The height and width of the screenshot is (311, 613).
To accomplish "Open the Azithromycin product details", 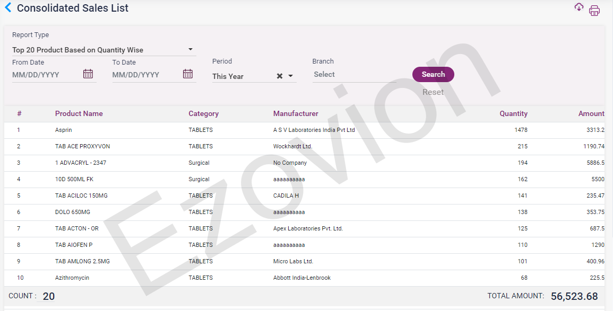I will [x=71, y=278].
